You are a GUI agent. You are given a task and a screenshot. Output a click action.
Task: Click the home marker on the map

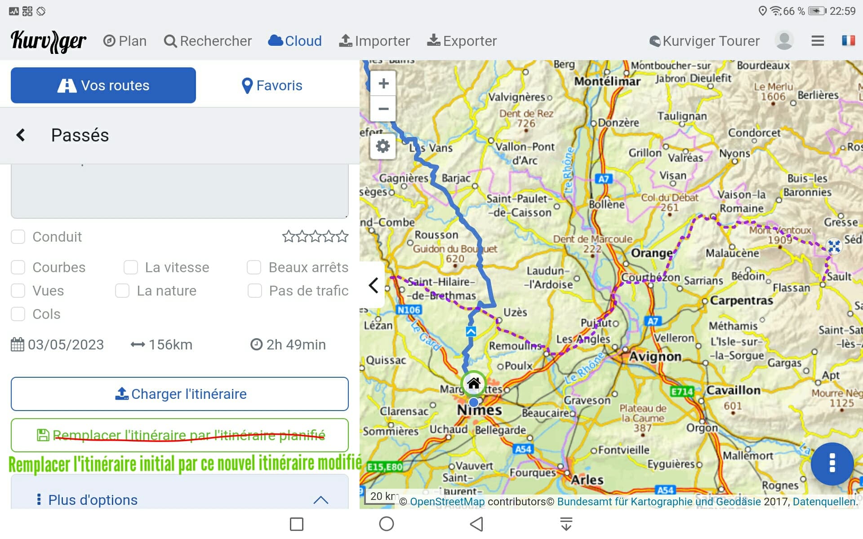click(473, 383)
